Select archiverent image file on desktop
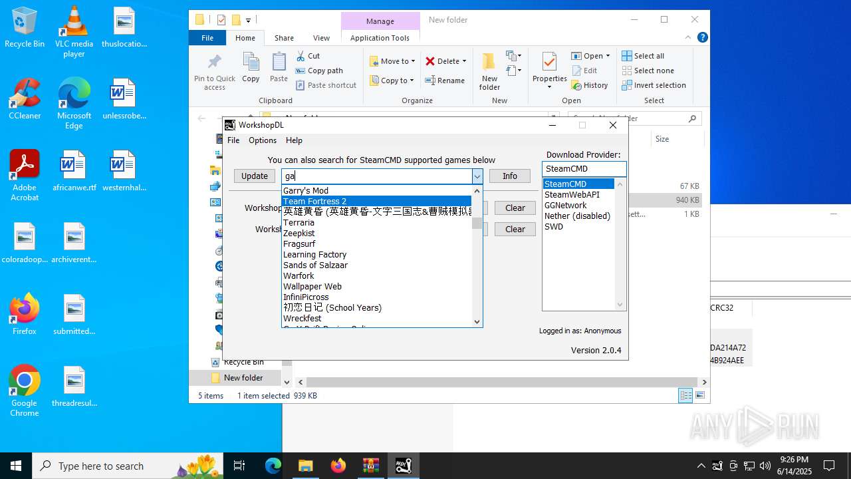851x479 pixels. click(74, 243)
